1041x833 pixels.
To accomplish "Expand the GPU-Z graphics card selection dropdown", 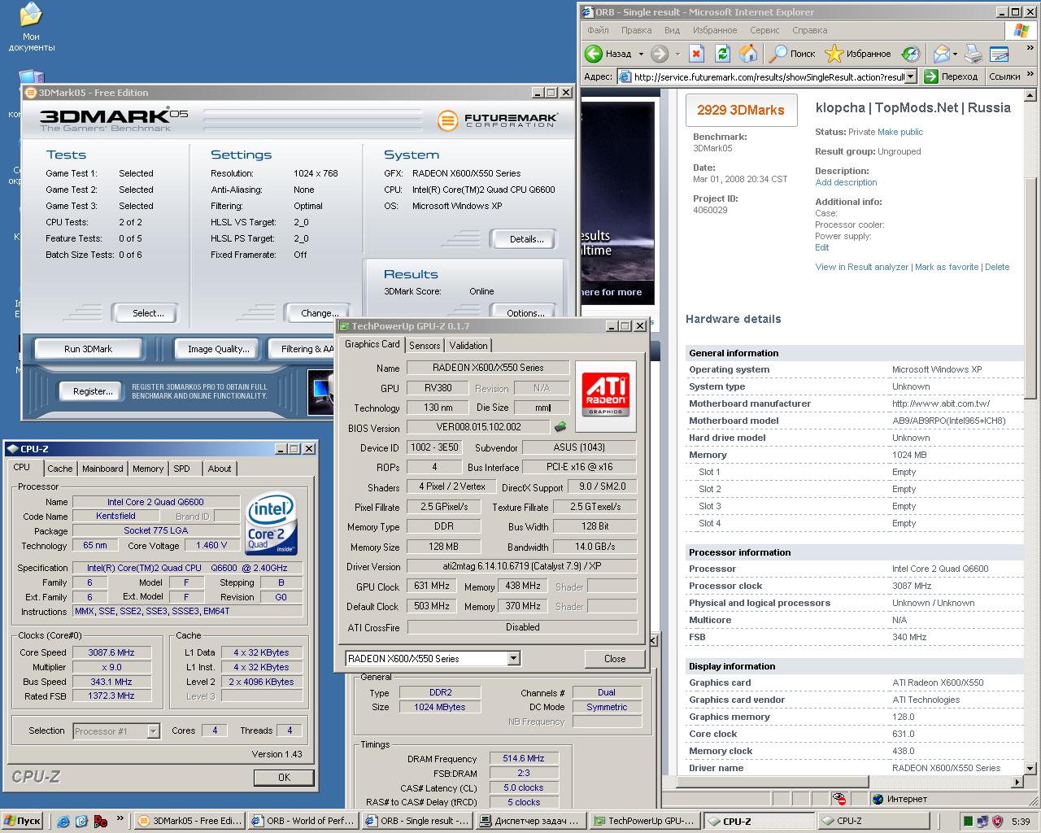I will [513, 658].
